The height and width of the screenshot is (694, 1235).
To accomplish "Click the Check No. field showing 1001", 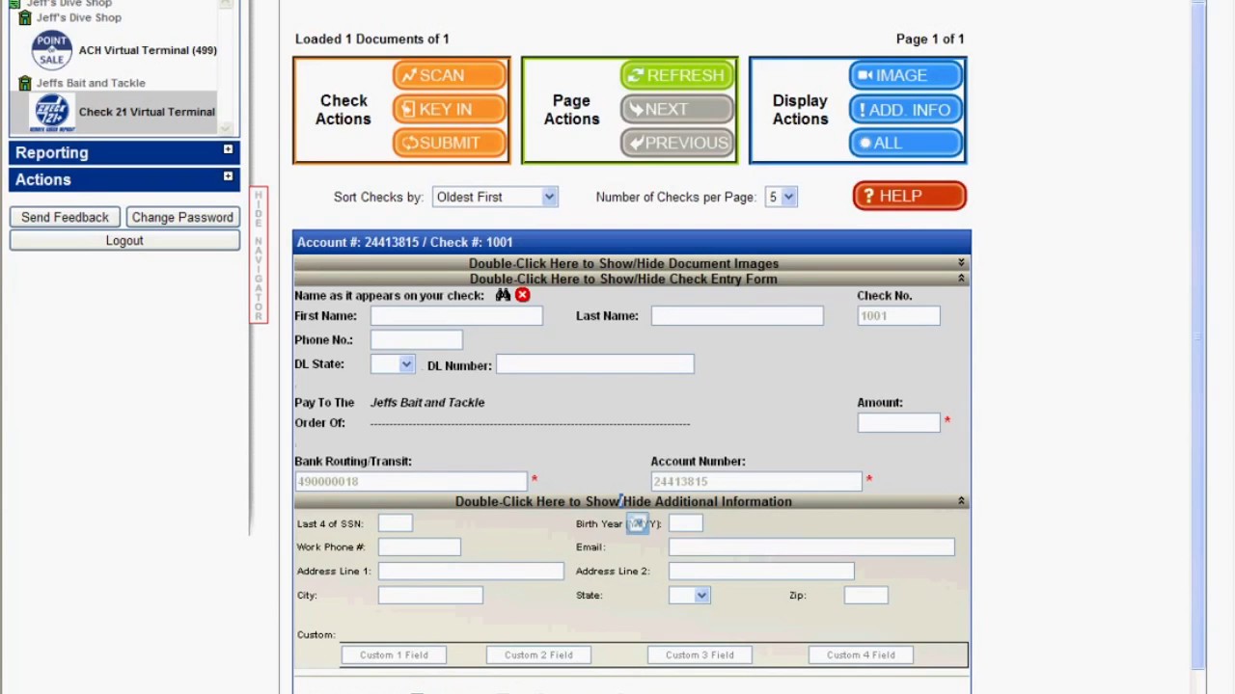I will 898,316.
